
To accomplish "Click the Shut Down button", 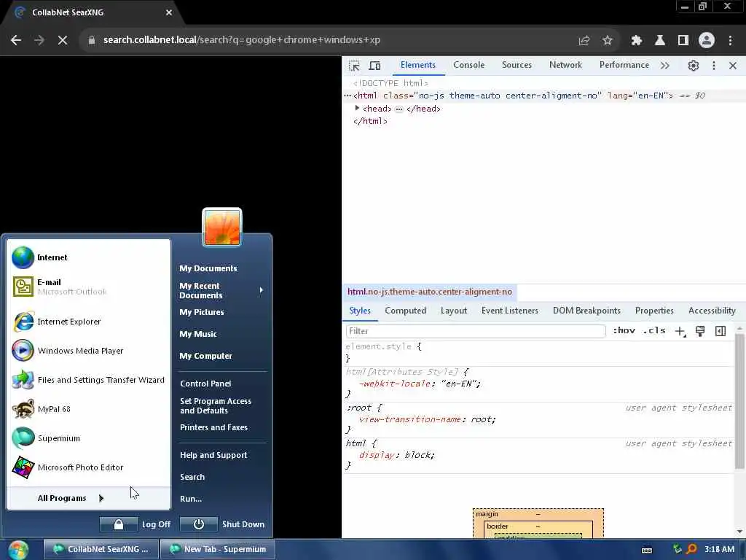I will [222, 524].
